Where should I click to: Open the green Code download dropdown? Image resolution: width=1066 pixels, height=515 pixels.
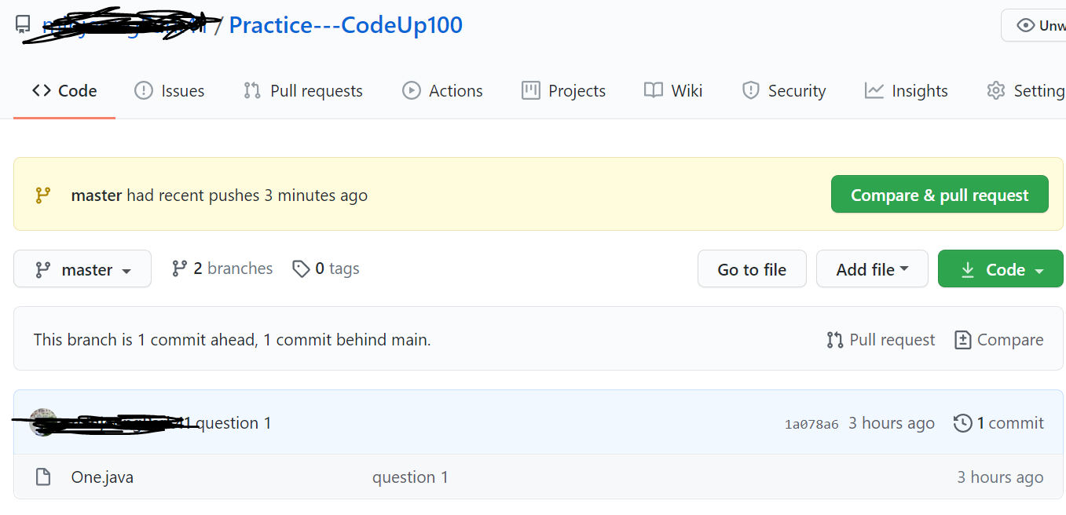tap(1001, 269)
